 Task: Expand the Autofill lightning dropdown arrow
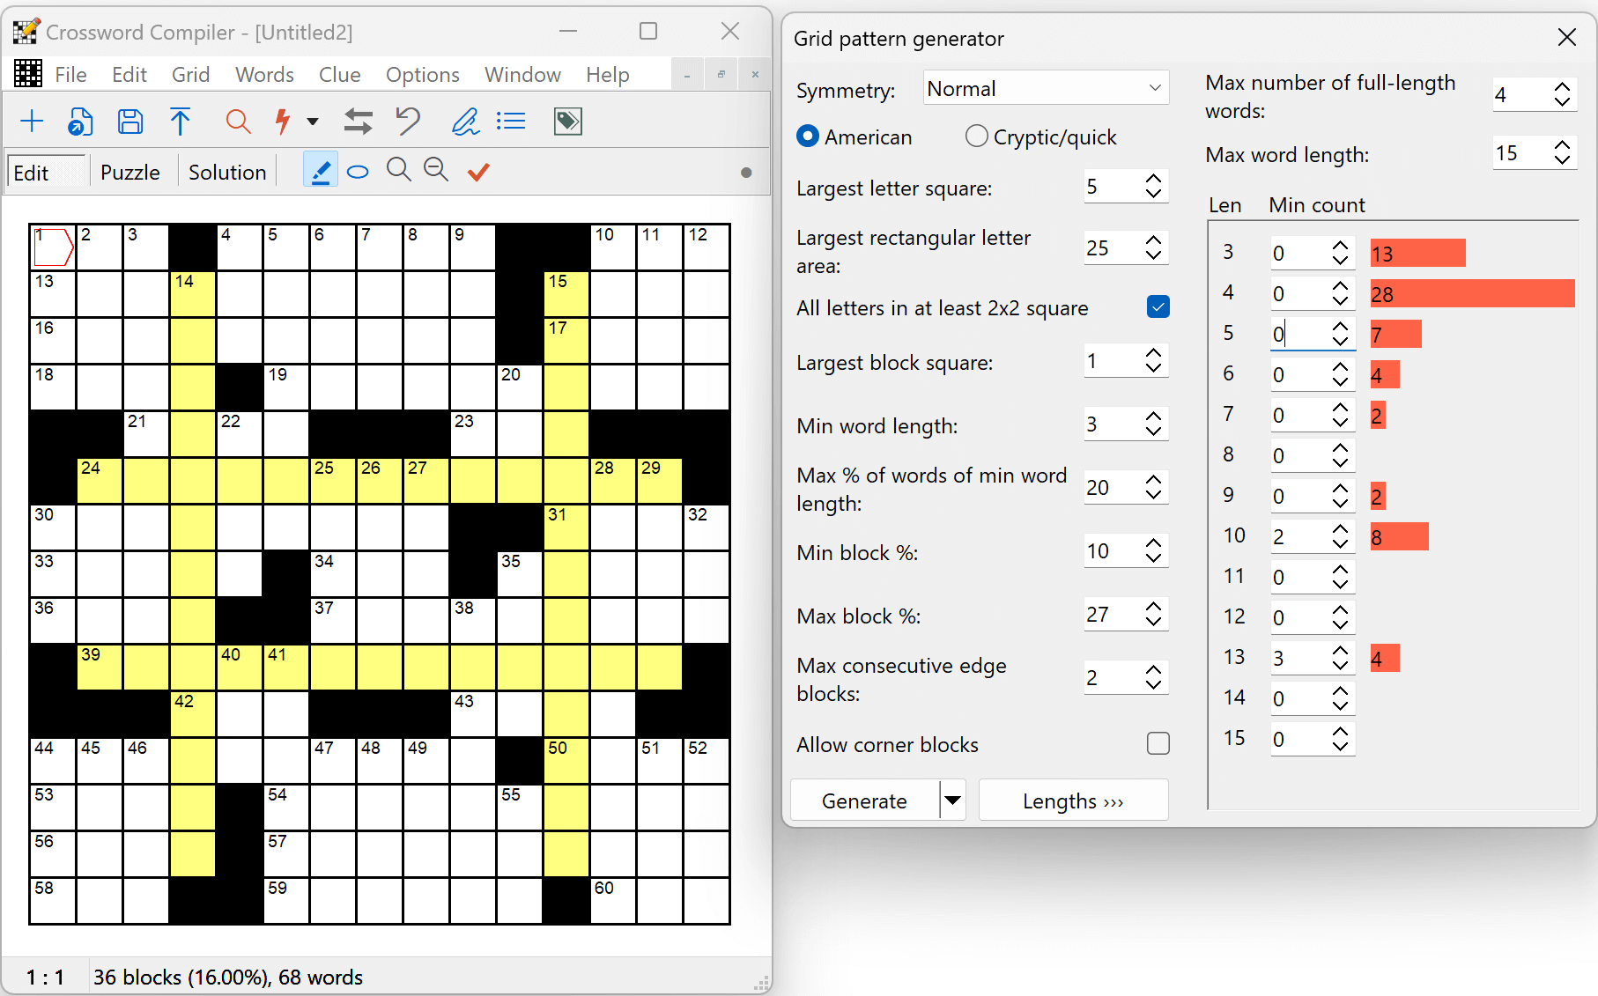pos(313,122)
